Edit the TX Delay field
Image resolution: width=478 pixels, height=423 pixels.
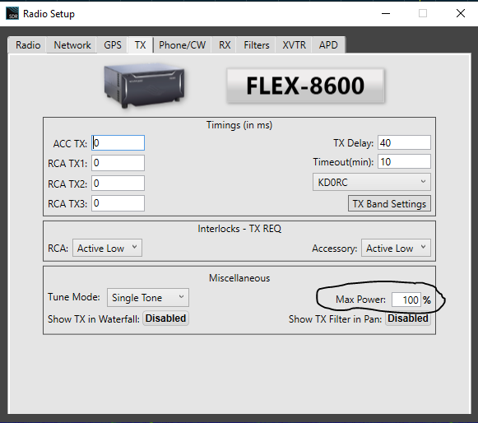[x=404, y=142]
